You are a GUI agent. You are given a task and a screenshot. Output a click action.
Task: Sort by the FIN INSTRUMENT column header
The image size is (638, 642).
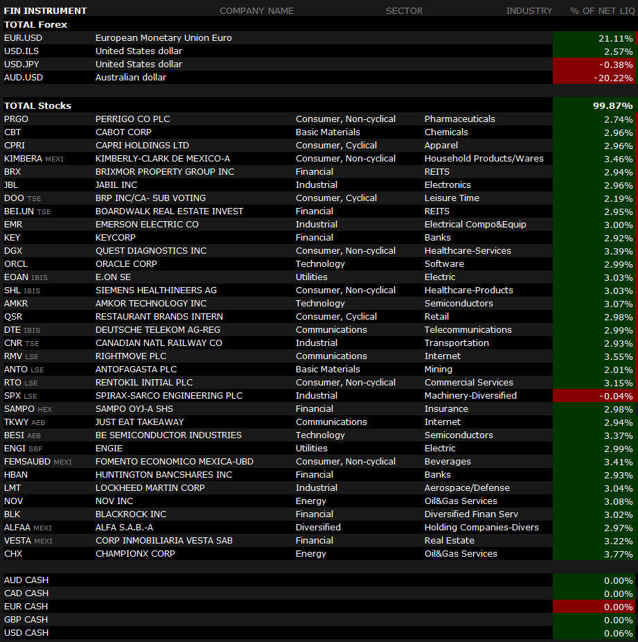(45, 10)
